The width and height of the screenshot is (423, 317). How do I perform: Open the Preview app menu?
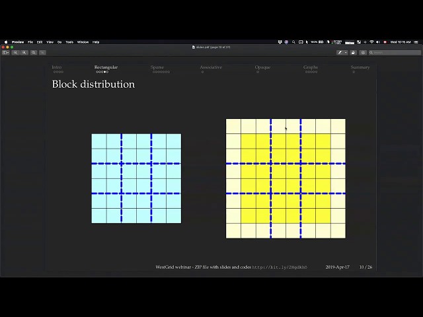pos(18,42)
